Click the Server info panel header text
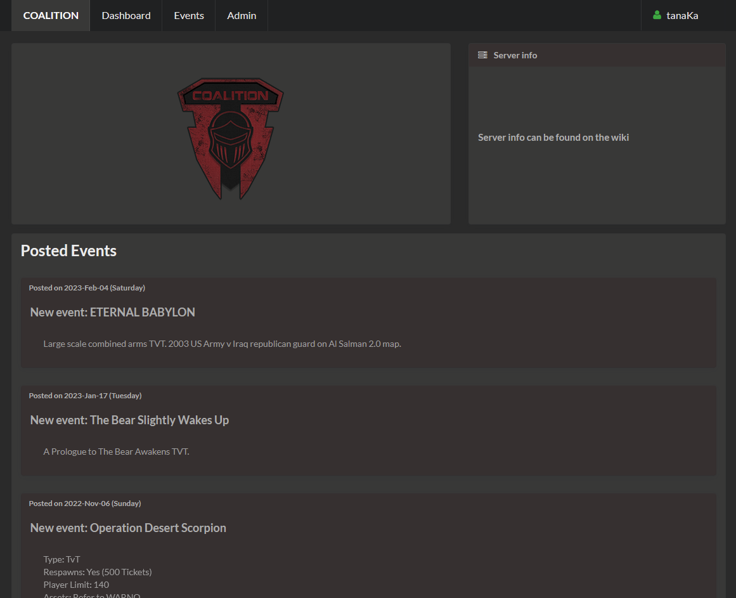The image size is (736, 598). (515, 55)
